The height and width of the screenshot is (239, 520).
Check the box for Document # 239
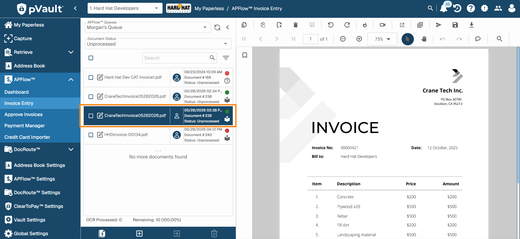coord(91,116)
